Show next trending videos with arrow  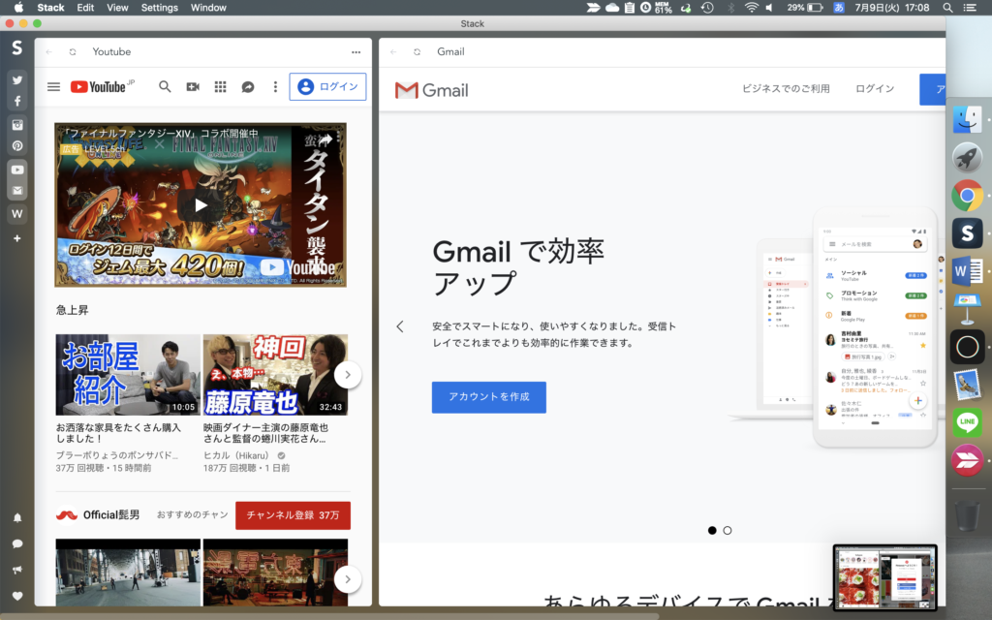point(348,375)
